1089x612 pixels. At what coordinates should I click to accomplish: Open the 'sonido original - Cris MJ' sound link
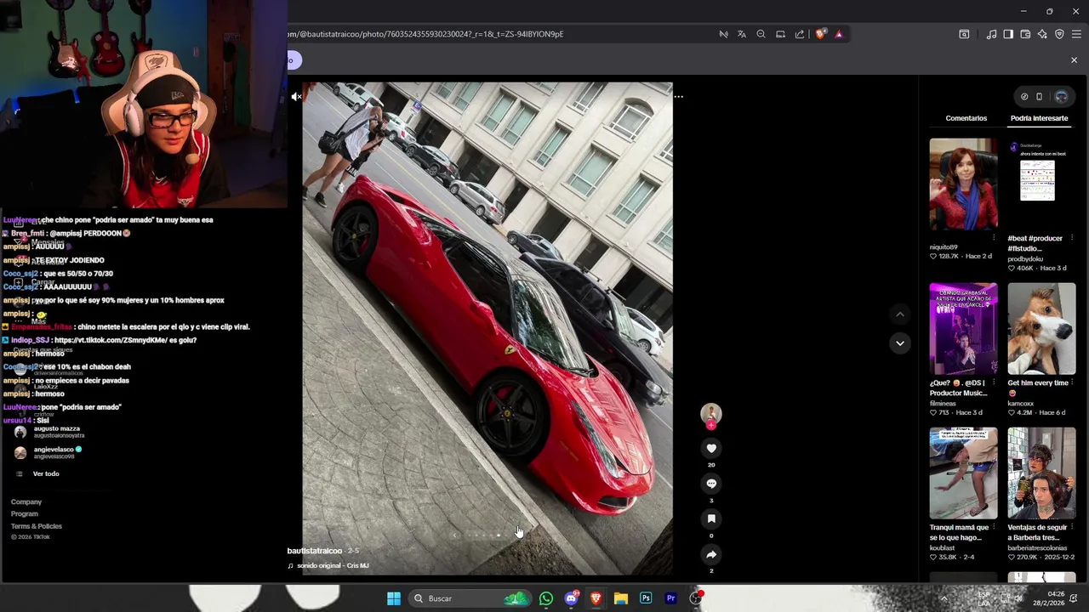333,566
